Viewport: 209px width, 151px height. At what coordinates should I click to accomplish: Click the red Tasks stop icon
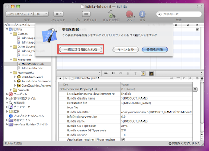click(130, 14)
